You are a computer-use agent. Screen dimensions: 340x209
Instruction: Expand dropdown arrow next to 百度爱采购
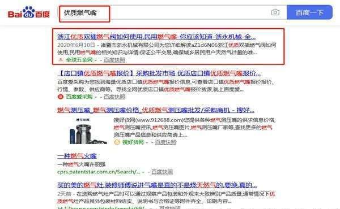pyautogui.click(x=95, y=97)
